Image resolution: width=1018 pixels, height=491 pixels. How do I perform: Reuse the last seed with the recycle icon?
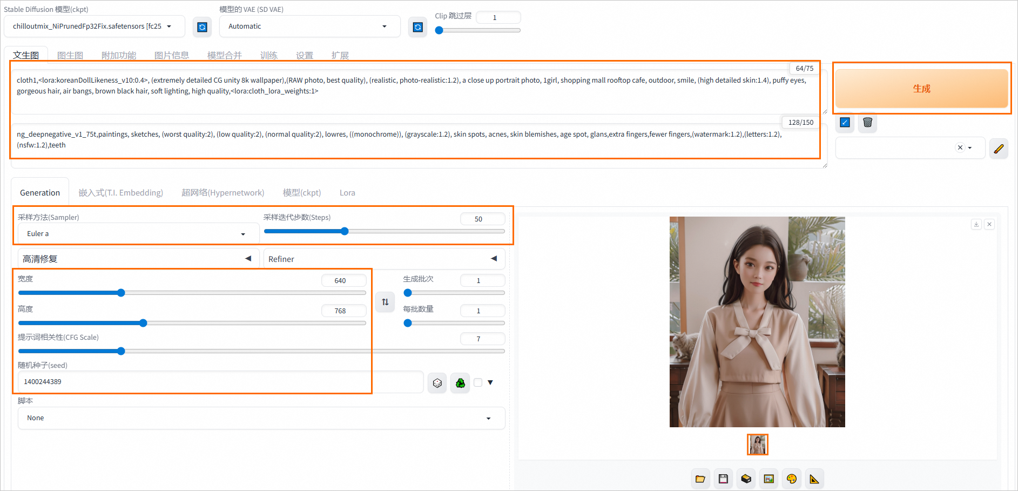460,383
